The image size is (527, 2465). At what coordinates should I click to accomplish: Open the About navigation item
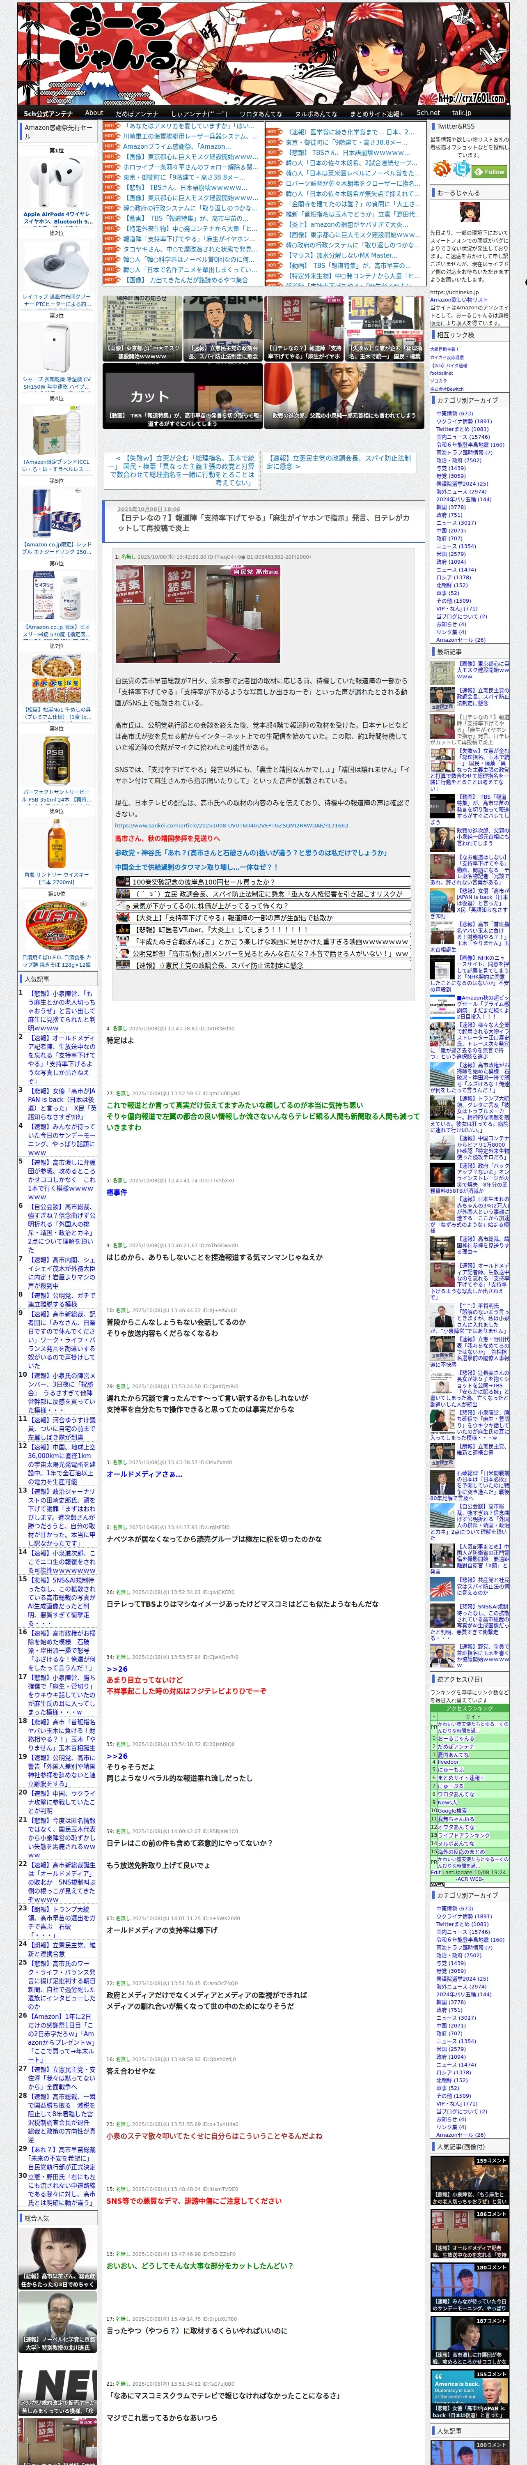click(94, 113)
